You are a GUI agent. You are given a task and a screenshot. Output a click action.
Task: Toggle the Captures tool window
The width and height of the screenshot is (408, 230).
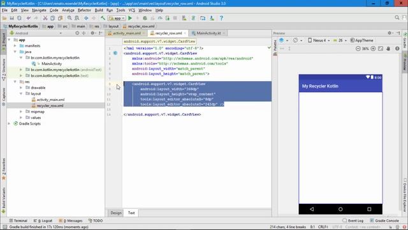pyautogui.click(x=4, y=96)
